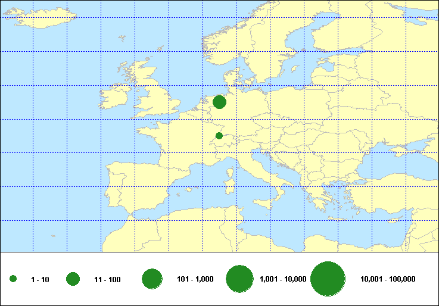Screen dimensions: 439x306
Task: Select the legend circle for 11 - 100
Action: click(x=73, y=279)
